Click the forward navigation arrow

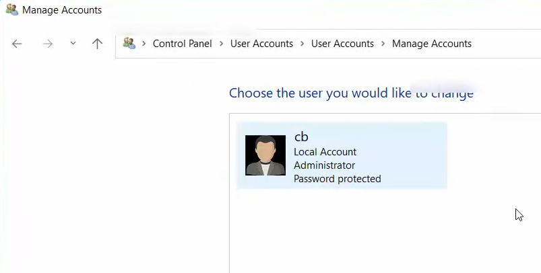click(x=47, y=44)
